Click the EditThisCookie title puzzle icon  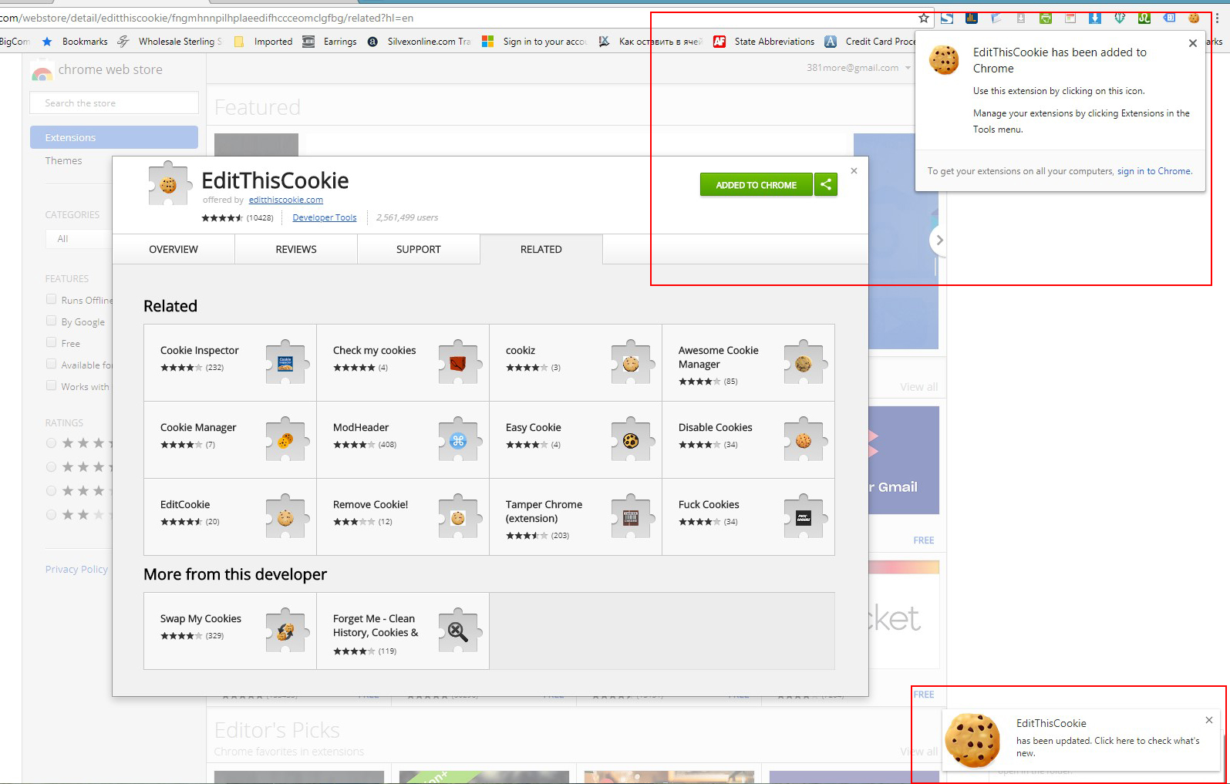(169, 183)
